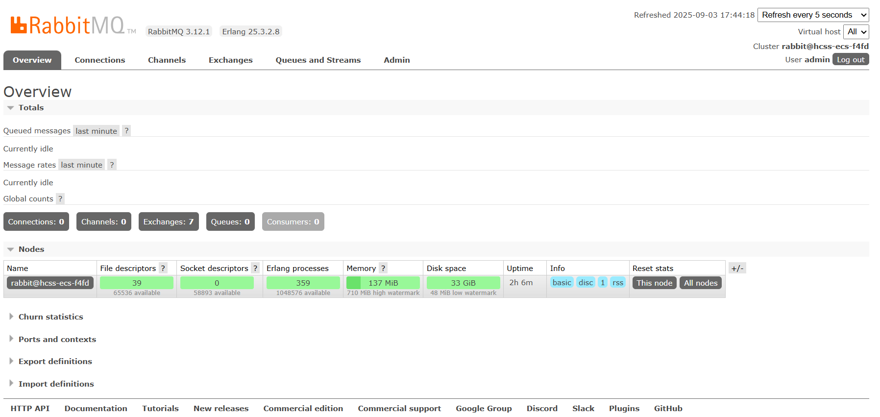Screen dimensions: 880x417
Task: Click the Consumers: 0 badge
Action: (293, 221)
